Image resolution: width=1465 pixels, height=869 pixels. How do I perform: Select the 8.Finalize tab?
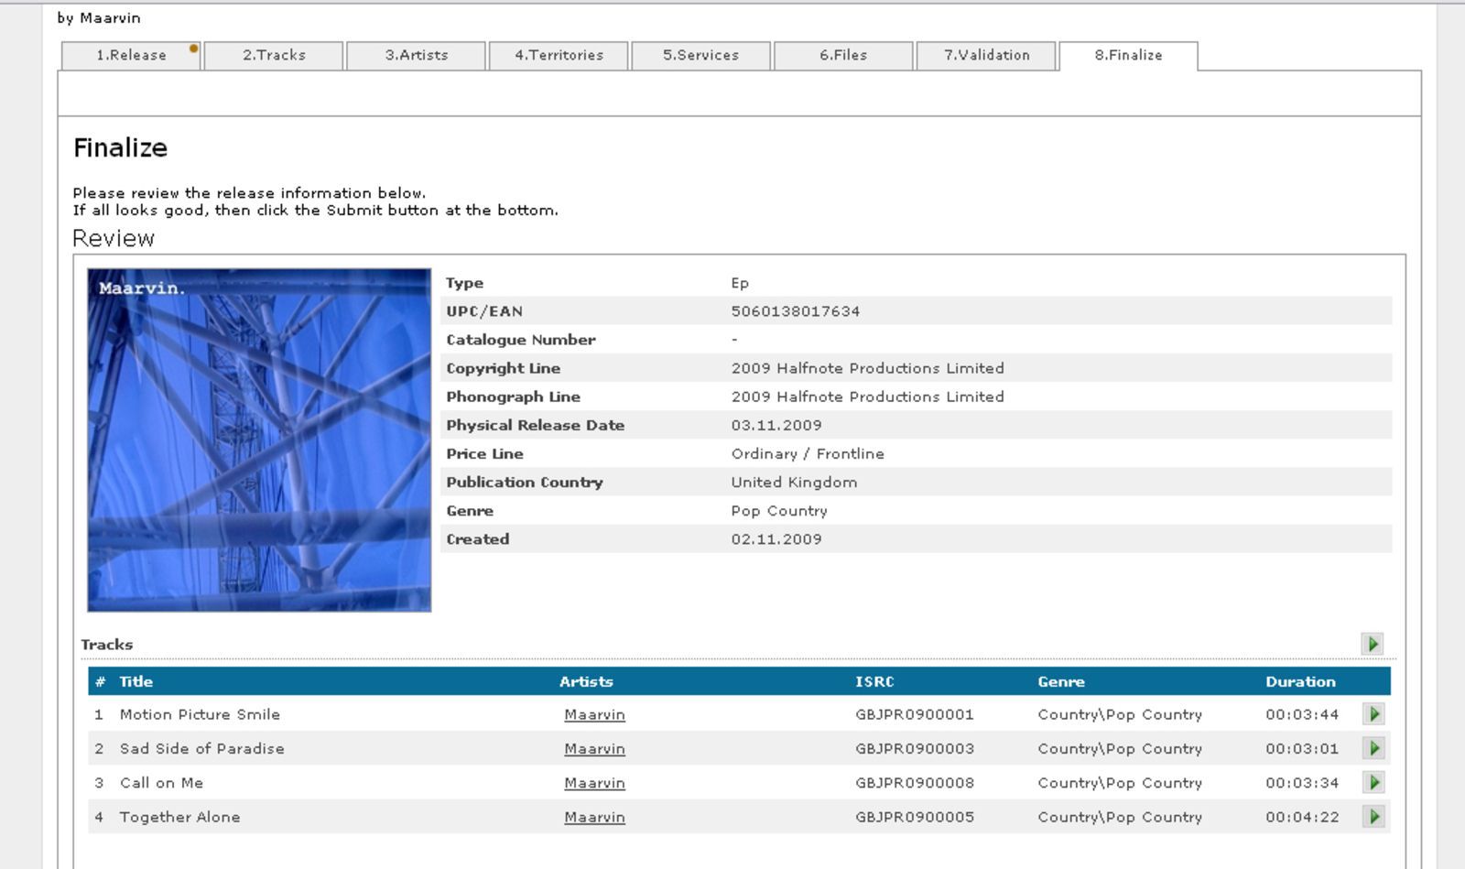click(1128, 55)
